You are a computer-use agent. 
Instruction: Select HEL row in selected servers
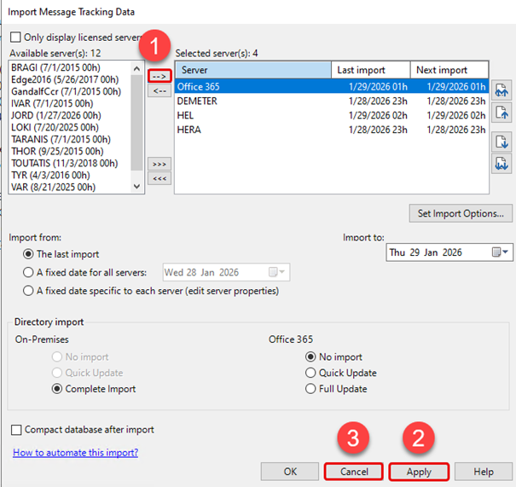[332, 115]
